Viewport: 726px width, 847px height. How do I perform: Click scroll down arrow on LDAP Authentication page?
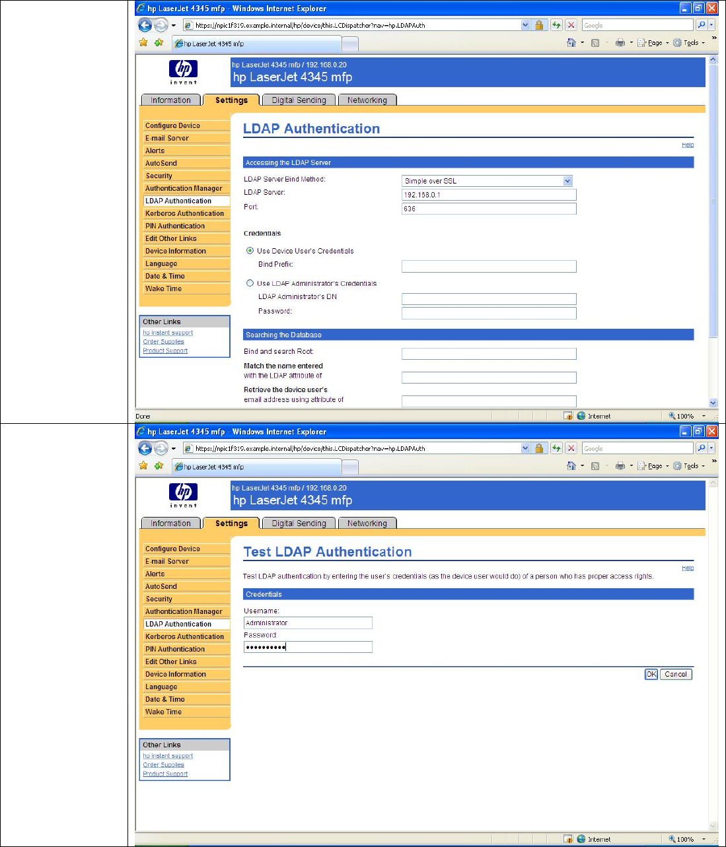click(713, 403)
